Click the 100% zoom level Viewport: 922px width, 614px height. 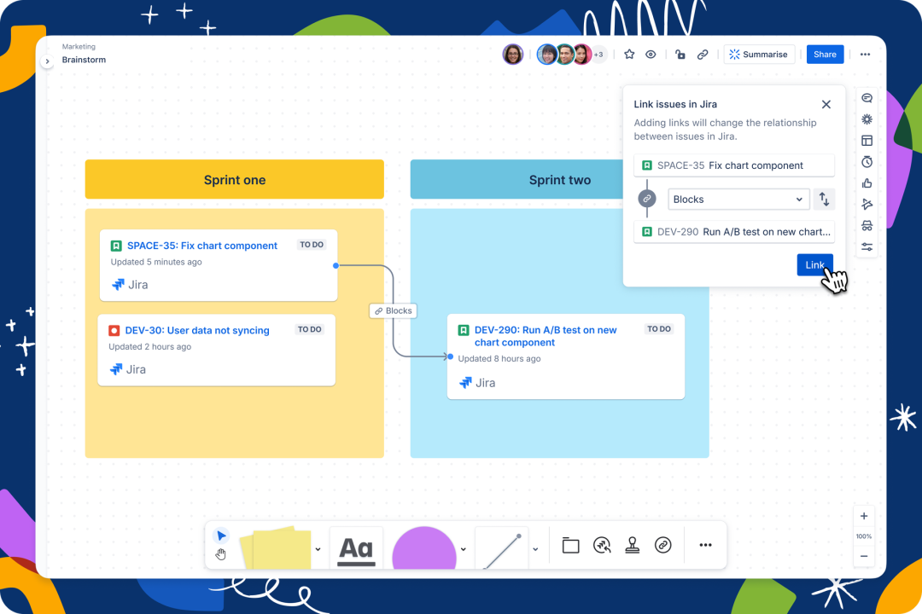(x=864, y=536)
